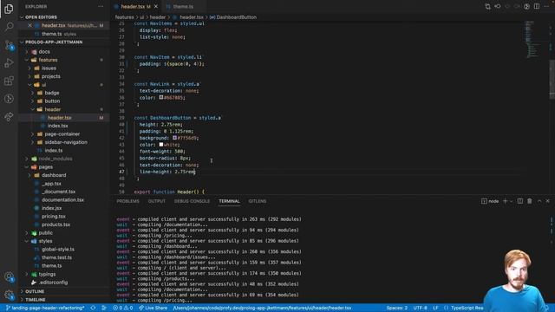Open the Explorer view in activity bar
This screenshot has height=312, width=555.
coord(9,9)
